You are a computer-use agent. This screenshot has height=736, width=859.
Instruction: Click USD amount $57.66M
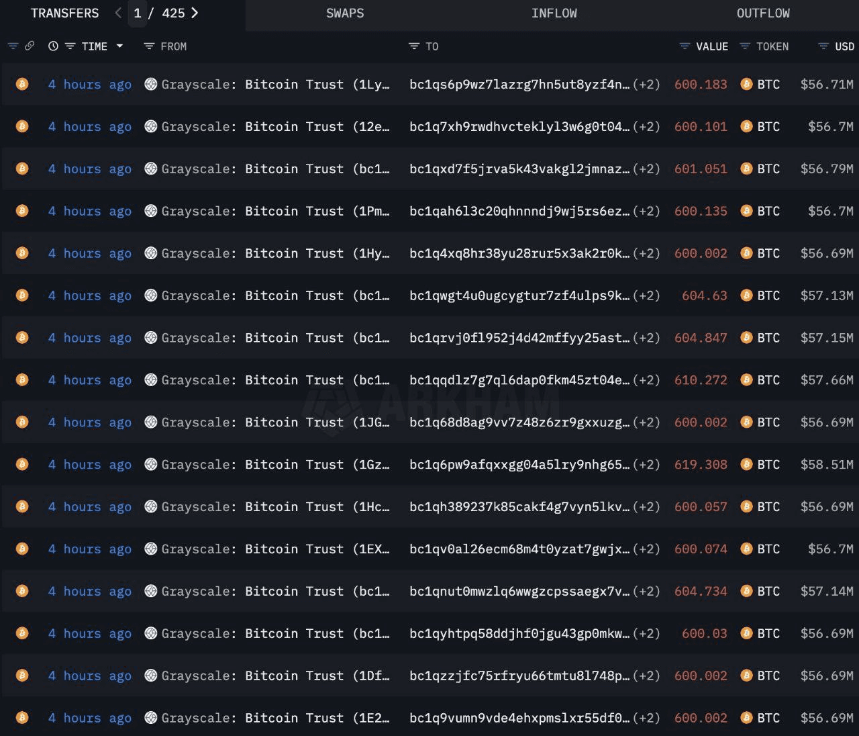click(x=827, y=381)
